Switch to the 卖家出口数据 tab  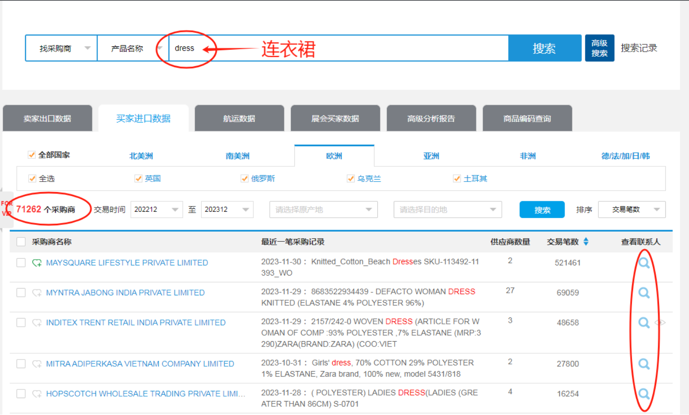(47, 119)
